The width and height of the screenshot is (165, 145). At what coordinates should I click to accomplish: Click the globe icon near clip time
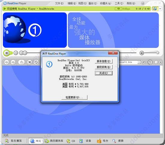[x=155, y=9]
